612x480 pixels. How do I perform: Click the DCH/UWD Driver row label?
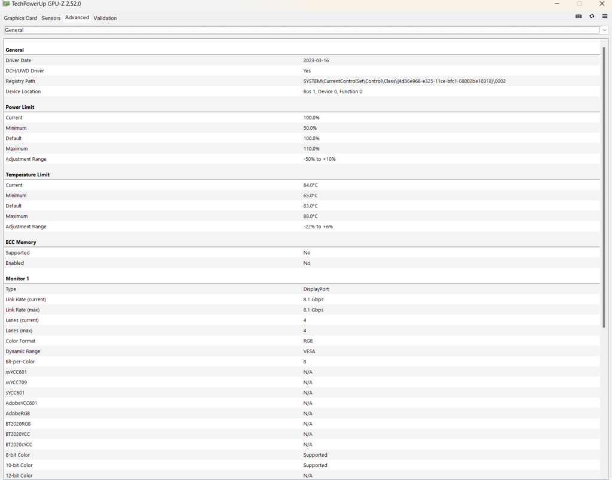click(25, 71)
